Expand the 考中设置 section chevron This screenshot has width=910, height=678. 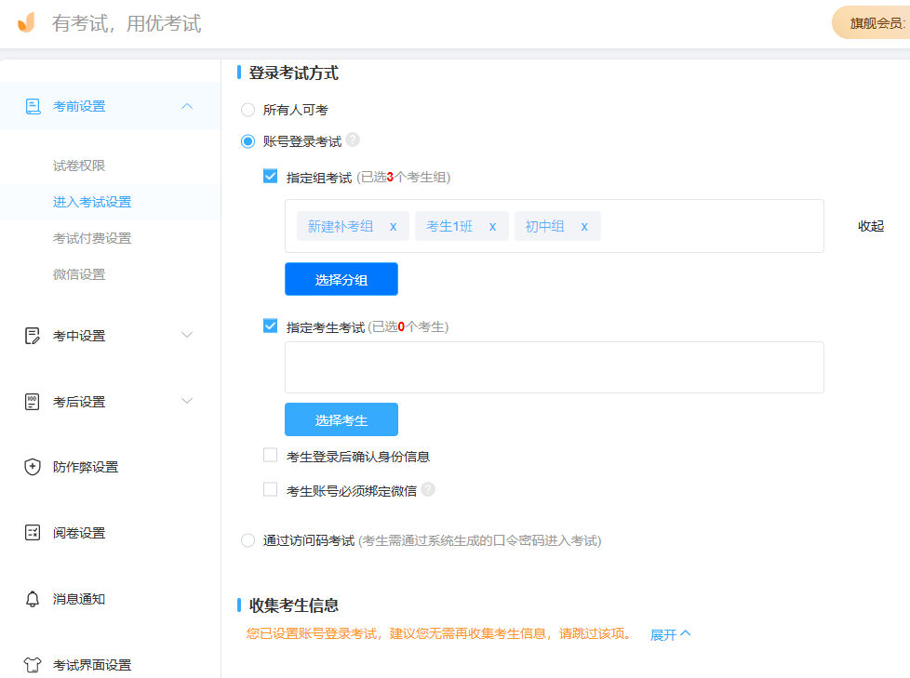coord(187,335)
